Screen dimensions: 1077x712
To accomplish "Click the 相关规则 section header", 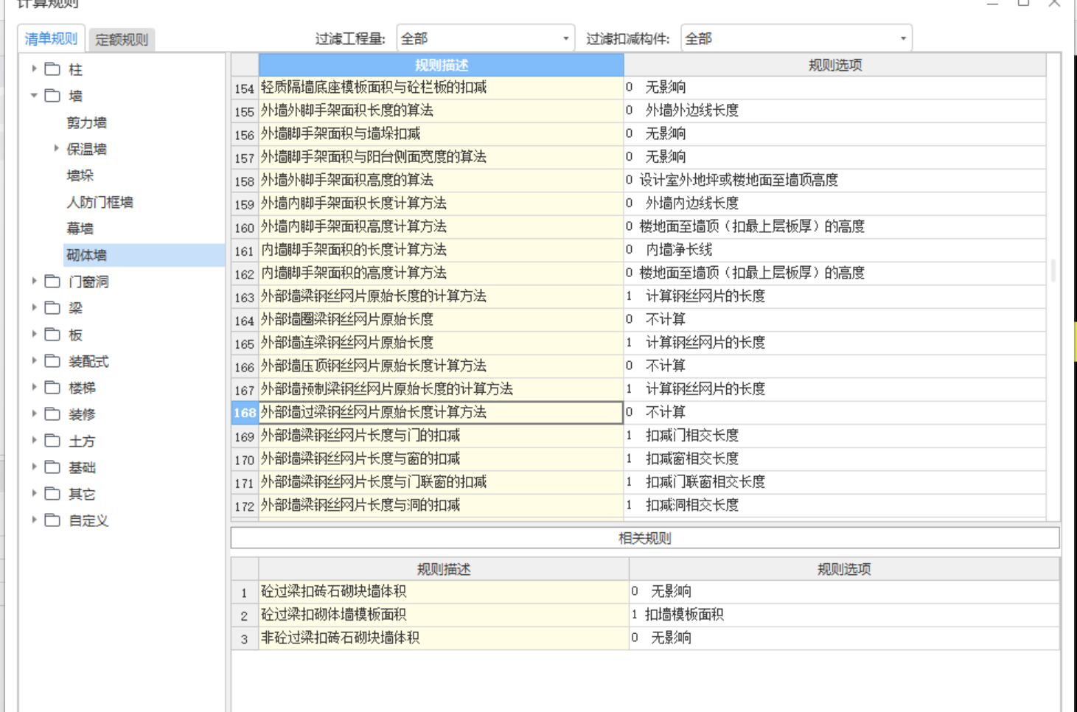I will (x=645, y=538).
